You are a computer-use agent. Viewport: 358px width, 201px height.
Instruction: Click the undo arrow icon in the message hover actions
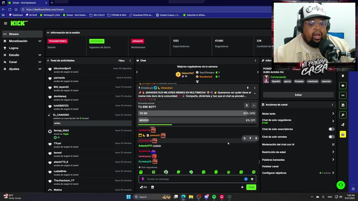(x=244, y=138)
